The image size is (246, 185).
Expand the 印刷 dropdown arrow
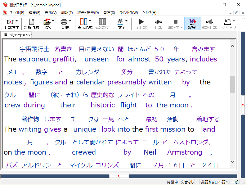70,21
